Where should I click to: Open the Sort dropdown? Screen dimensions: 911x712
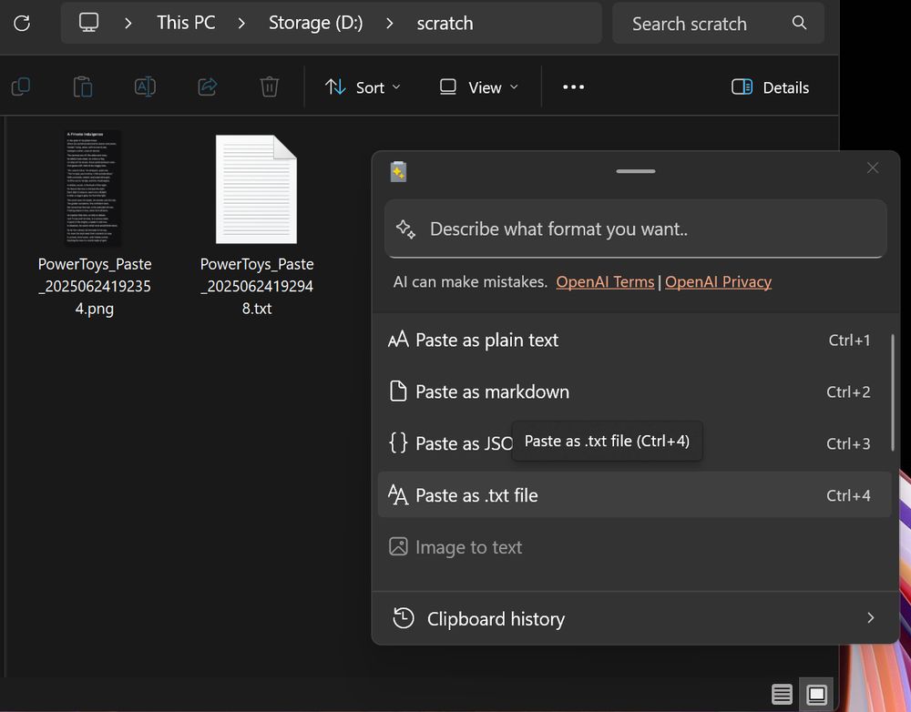[363, 87]
